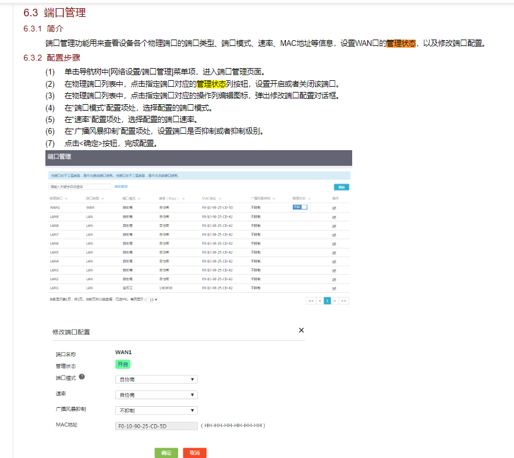The image size is (514, 458).
Task: Click the LAN5 cell in the table
Action: click(54, 253)
